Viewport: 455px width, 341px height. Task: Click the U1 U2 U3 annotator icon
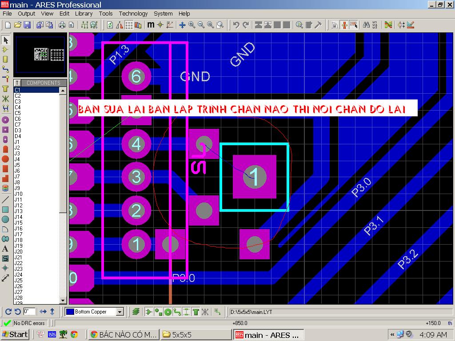(375, 25)
